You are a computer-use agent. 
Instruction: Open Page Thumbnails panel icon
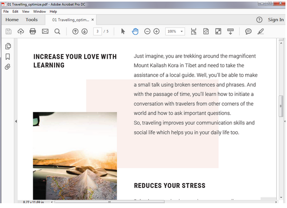point(8,46)
